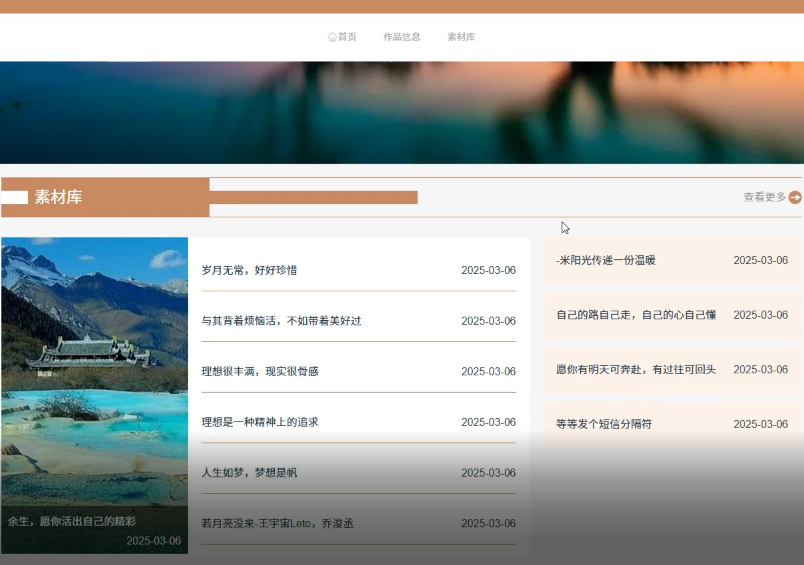Click the home icon beside 首页
The height and width of the screenshot is (565, 804).
(332, 37)
